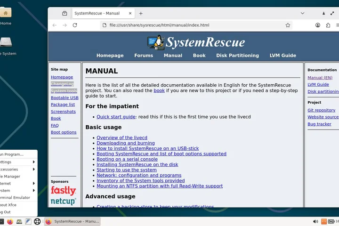Close the SystemRescue - Manual tab

pyautogui.click(x=130, y=13)
